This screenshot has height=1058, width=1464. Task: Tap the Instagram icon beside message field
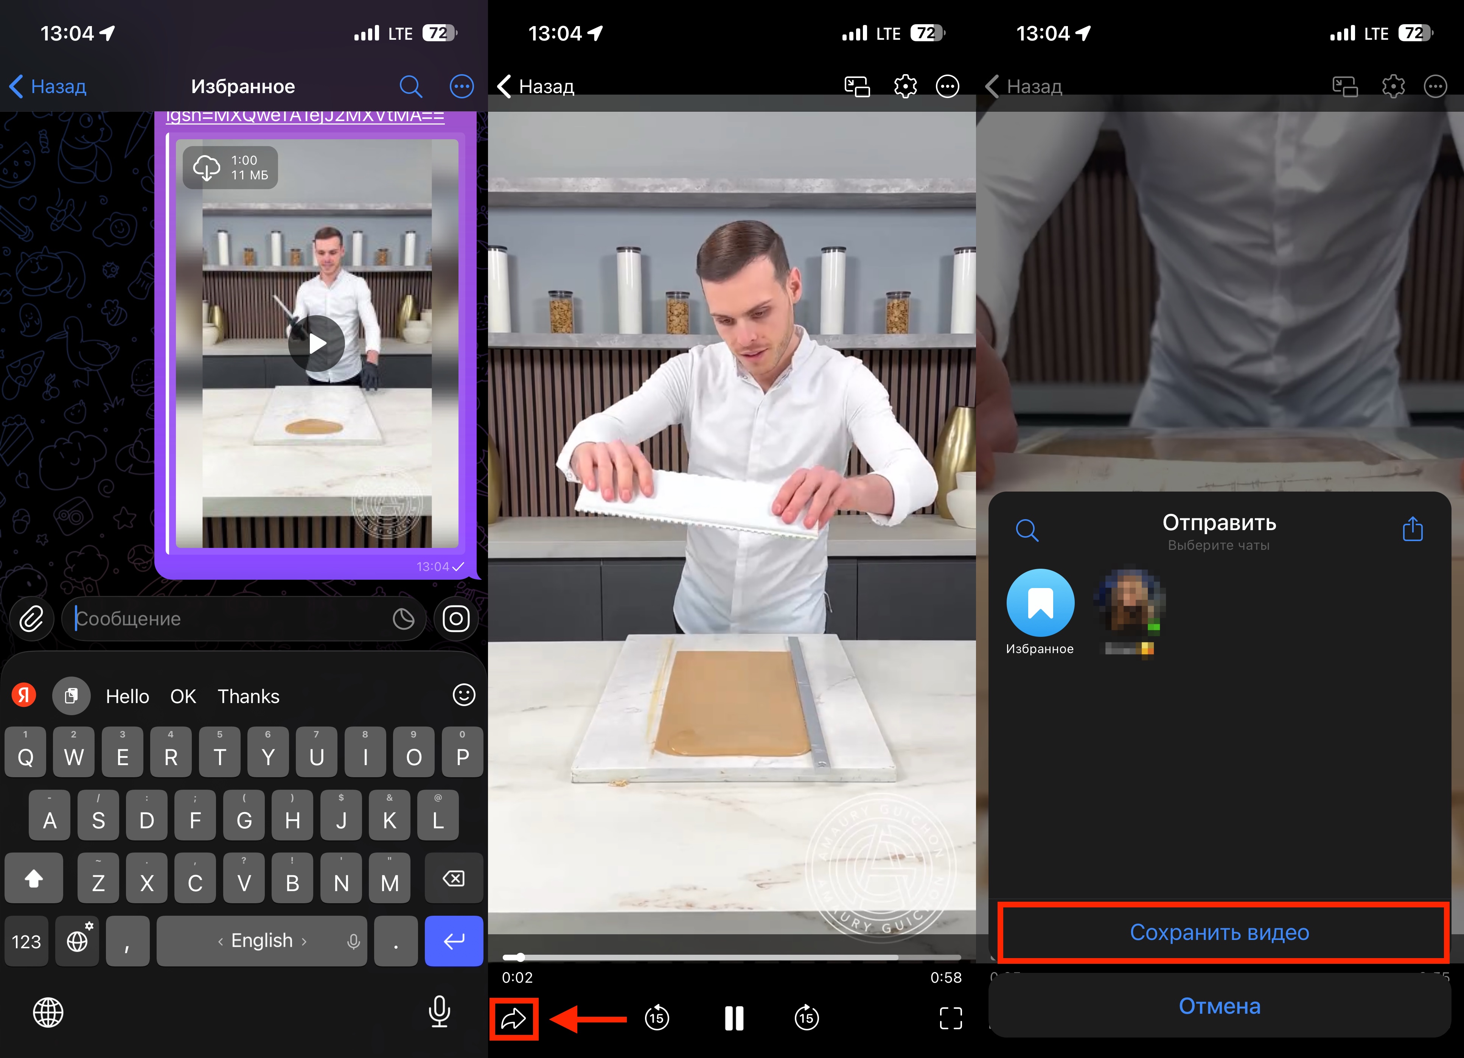[x=456, y=618]
